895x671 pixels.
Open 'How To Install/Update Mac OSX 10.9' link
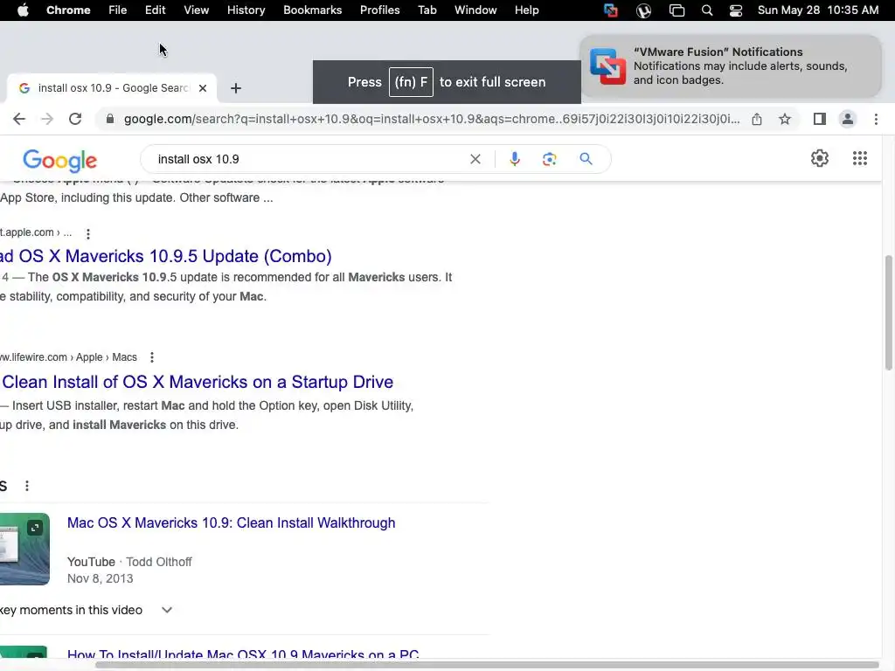pyautogui.click(x=243, y=654)
